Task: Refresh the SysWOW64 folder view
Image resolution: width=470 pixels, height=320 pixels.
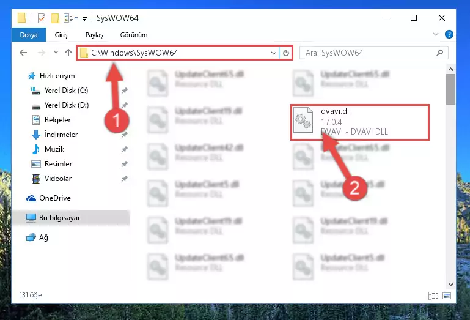Action: coord(285,53)
